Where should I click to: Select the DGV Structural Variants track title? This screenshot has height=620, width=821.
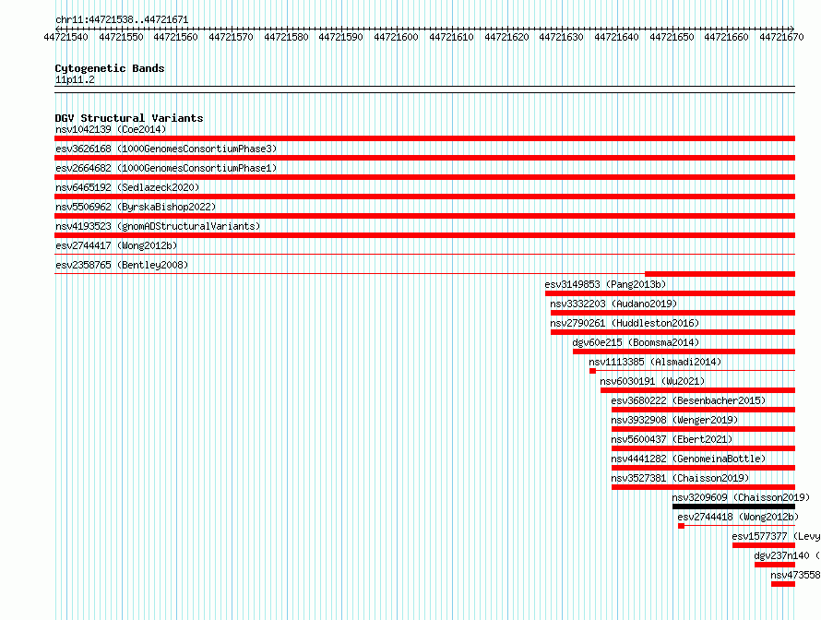click(x=129, y=118)
